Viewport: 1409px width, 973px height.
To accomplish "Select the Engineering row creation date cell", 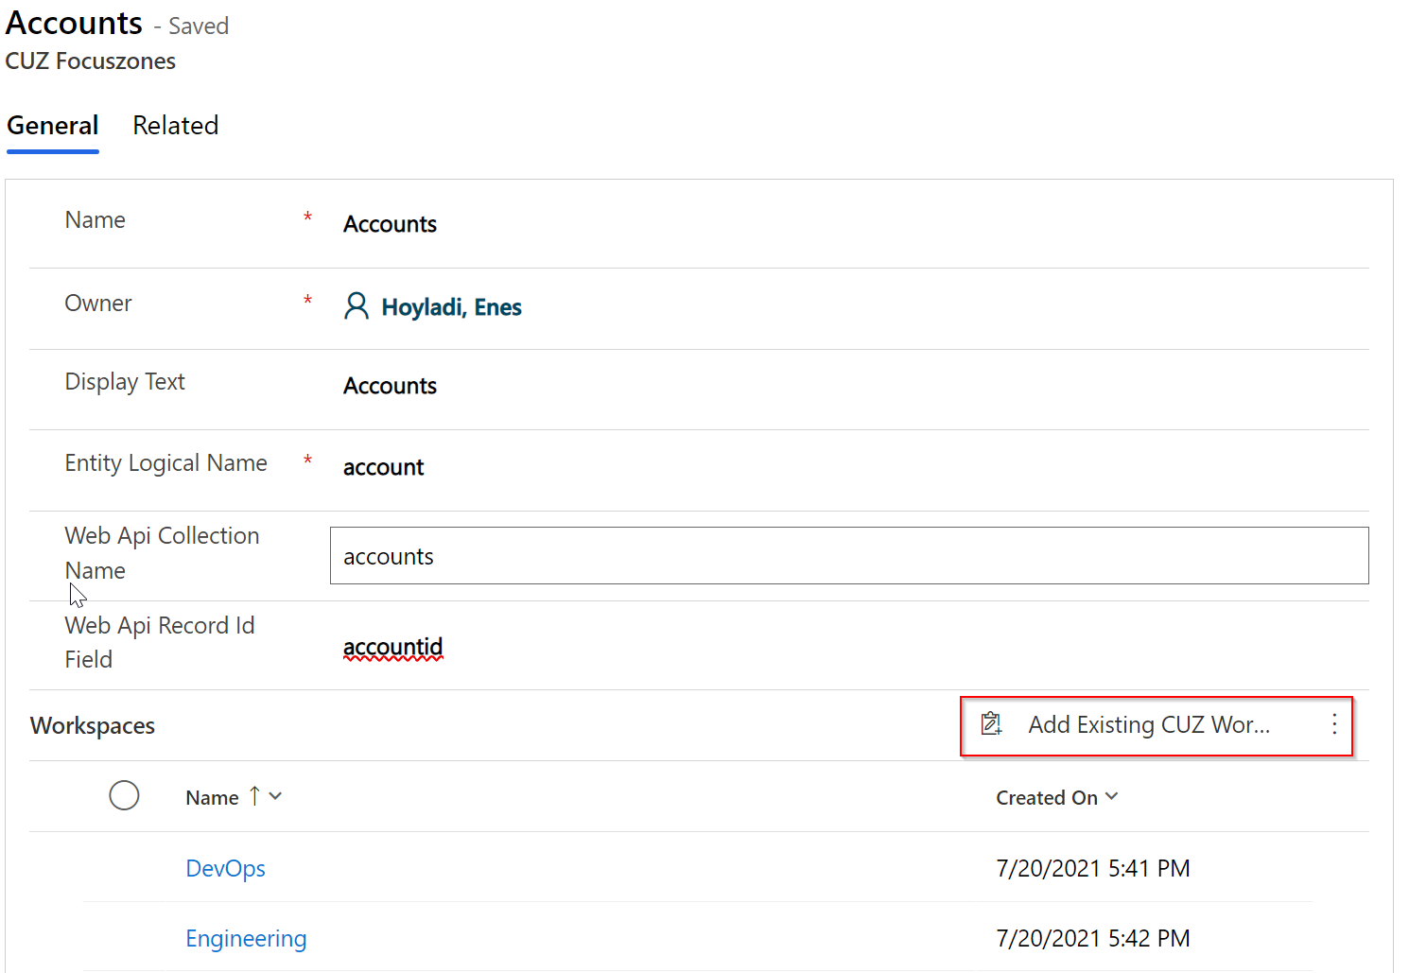I will coord(1092,938).
